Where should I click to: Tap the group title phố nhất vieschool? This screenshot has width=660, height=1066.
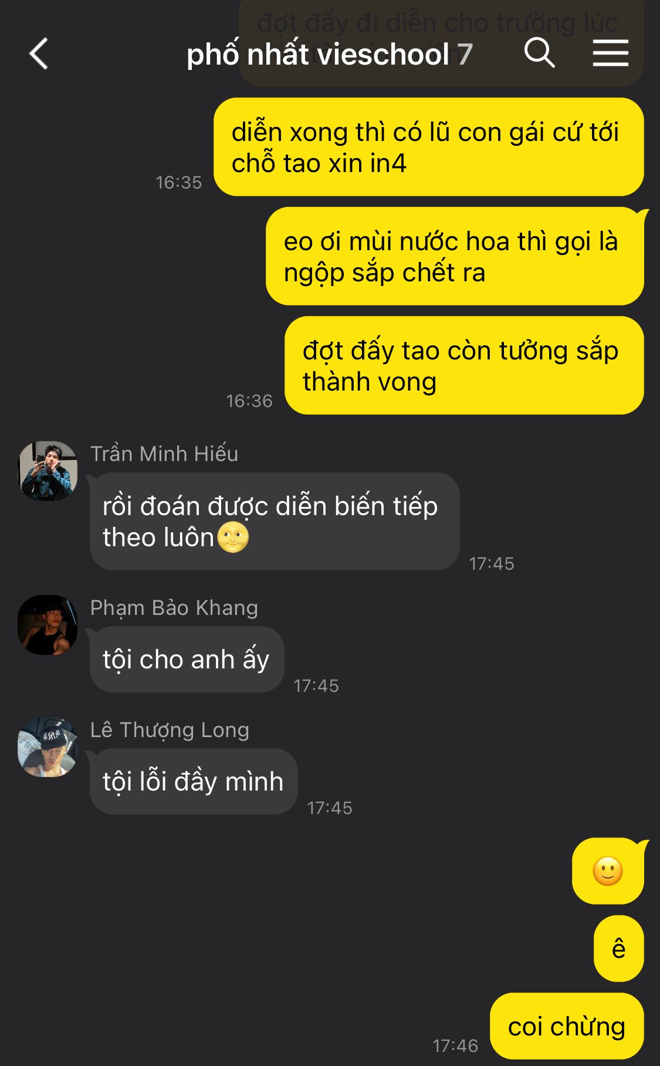318,55
